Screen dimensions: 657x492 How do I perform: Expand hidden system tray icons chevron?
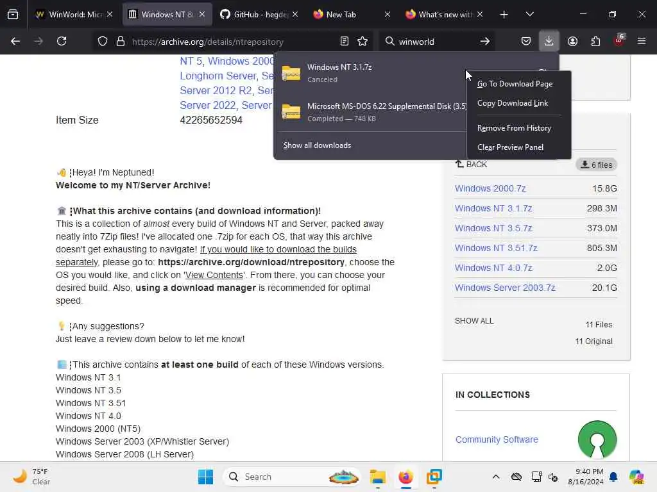(496, 477)
